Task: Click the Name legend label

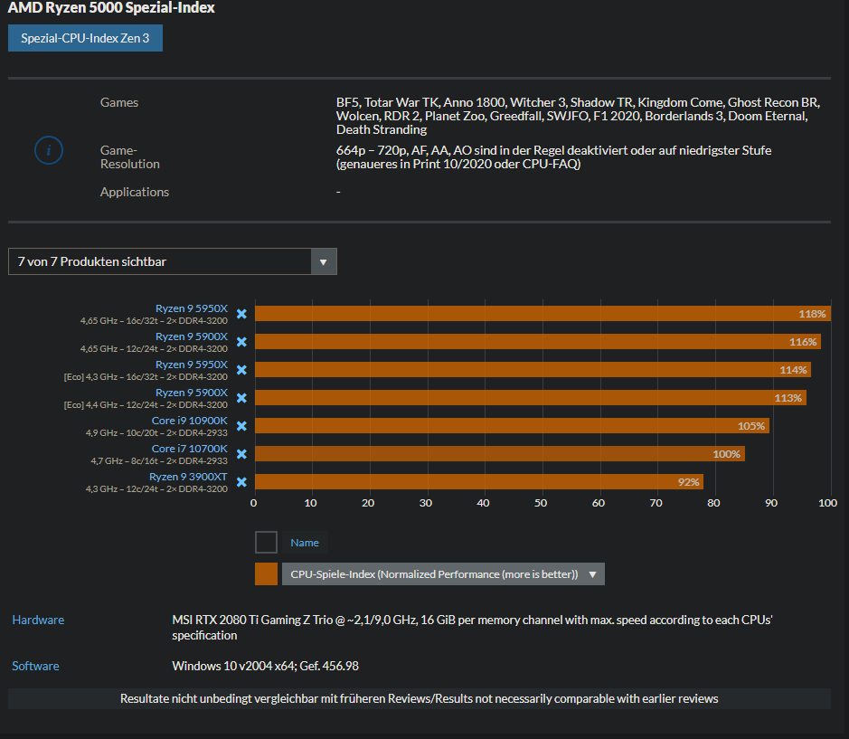Action: (305, 543)
